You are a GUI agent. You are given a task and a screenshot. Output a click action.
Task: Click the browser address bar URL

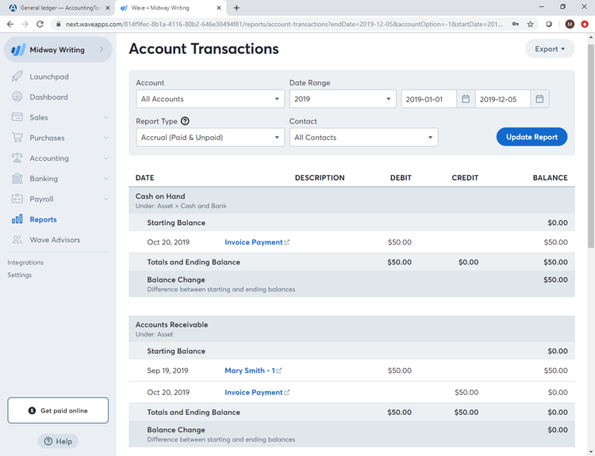click(x=284, y=25)
